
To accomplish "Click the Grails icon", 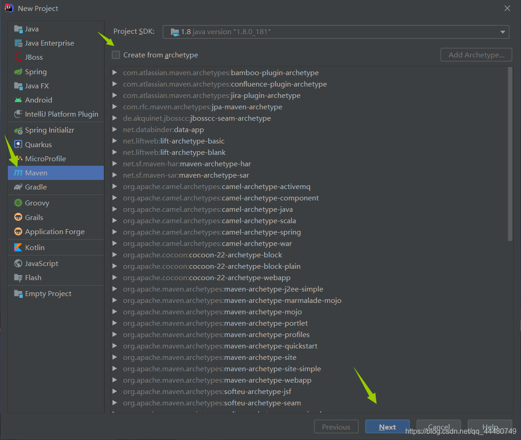I will (18, 217).
